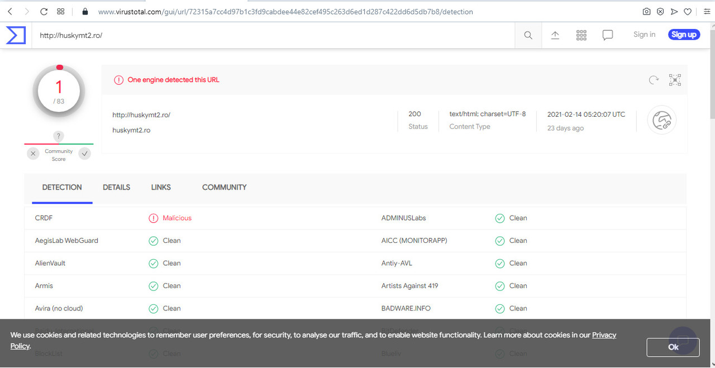Click the community score question mark

(59, 136)
